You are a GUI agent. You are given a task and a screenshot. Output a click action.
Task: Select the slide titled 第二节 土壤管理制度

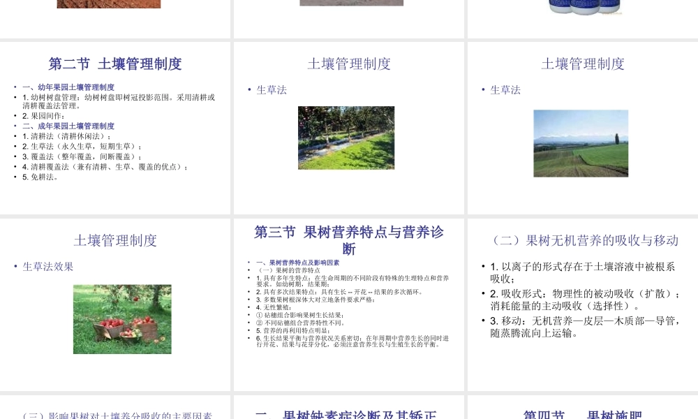pyautogui.click(x=115, y=64)
